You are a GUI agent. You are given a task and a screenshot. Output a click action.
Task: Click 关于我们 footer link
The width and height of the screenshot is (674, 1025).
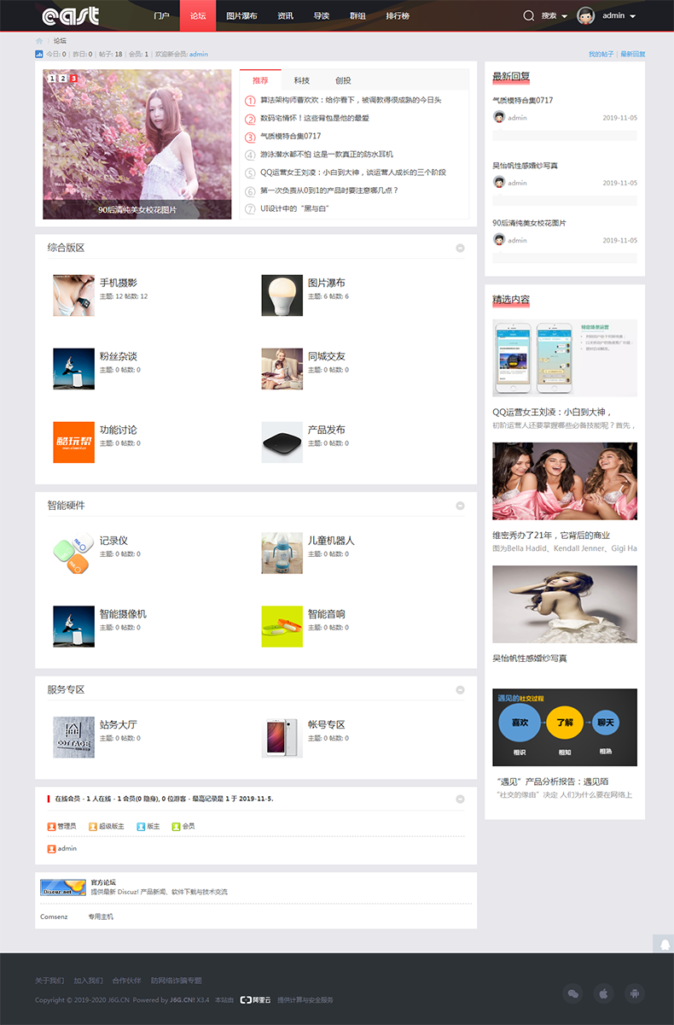(49, 981)
